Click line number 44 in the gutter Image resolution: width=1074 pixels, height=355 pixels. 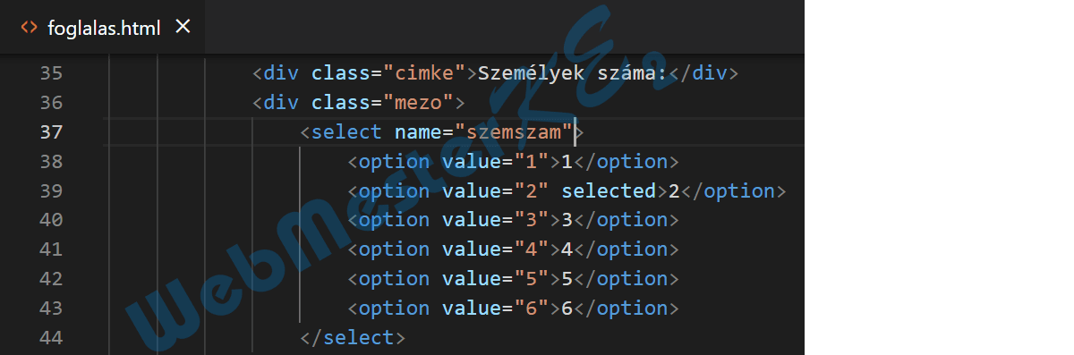pos(51,338)
